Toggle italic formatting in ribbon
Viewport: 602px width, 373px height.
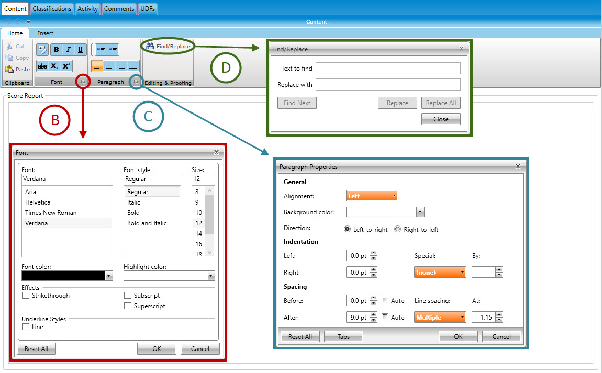[69, 50]
